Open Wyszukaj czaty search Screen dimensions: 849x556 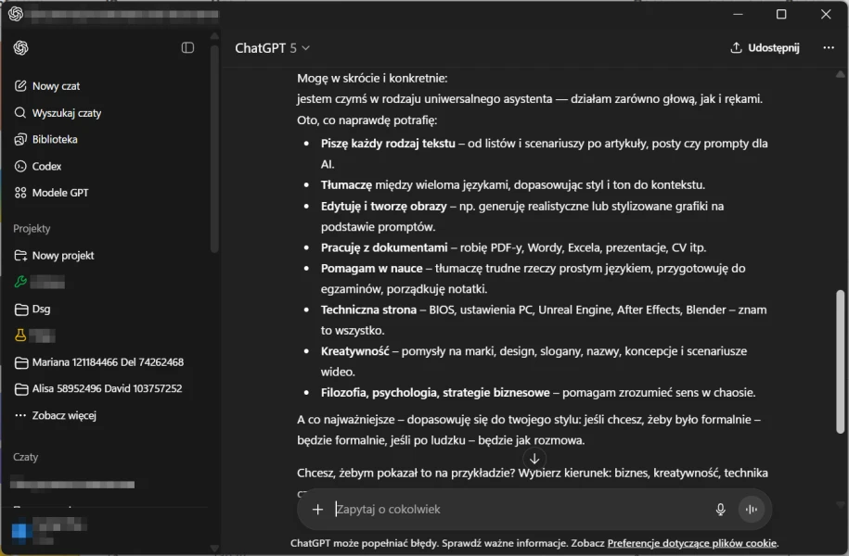click(66, 113)
